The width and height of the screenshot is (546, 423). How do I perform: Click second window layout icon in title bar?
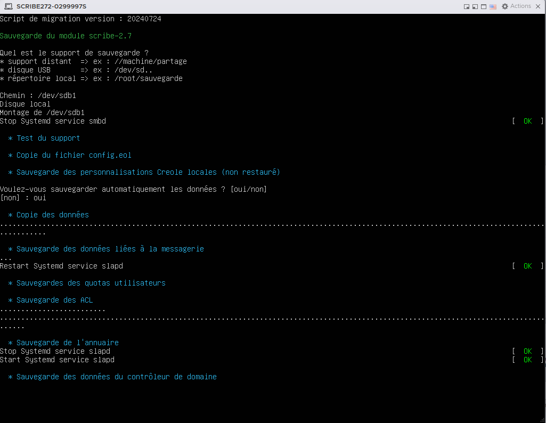(x=475, y=6)
